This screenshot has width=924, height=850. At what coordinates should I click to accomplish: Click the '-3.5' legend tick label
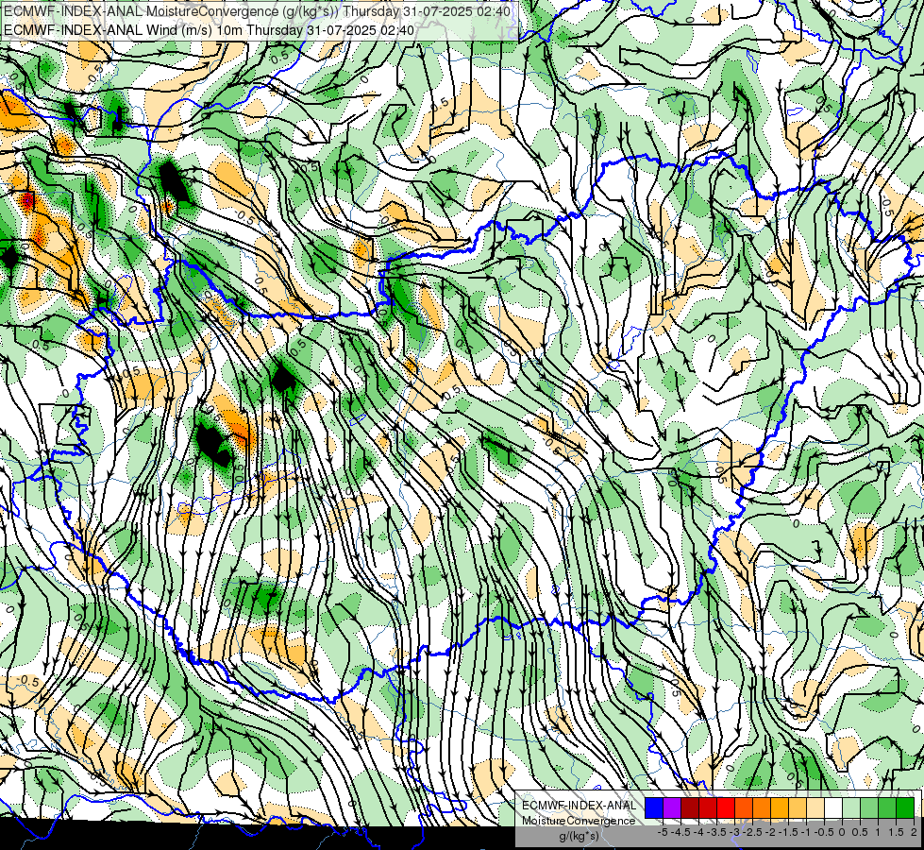[x=716, y=832]
